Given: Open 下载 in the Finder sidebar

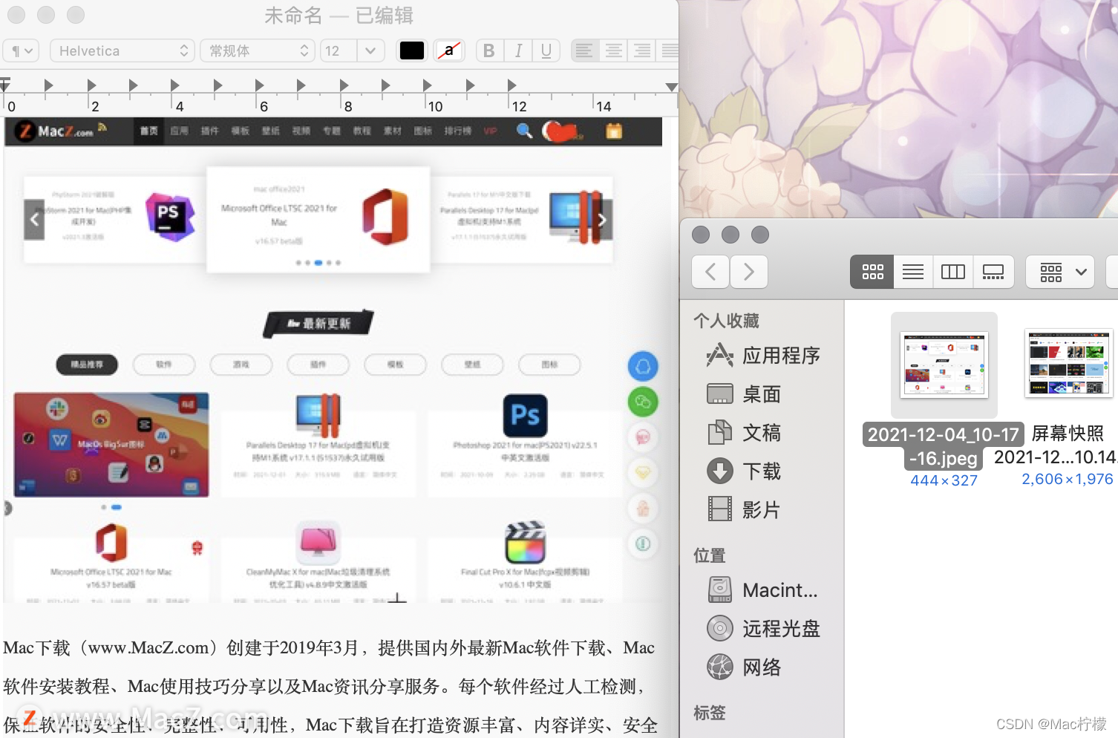Looking at the screenshot, I should coord(744,471).
